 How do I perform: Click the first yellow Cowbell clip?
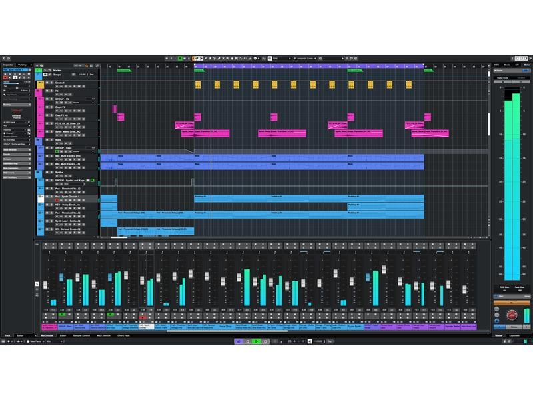point(198,85)
